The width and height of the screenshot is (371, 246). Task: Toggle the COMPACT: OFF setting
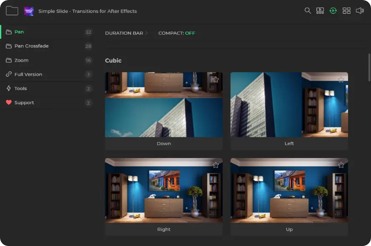coord(176,33)
